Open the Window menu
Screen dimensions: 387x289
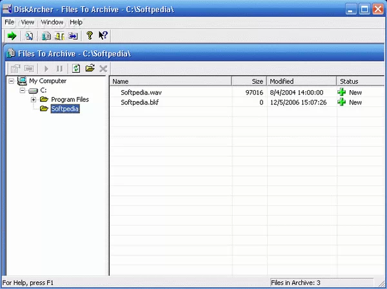(x=52, y=22)
